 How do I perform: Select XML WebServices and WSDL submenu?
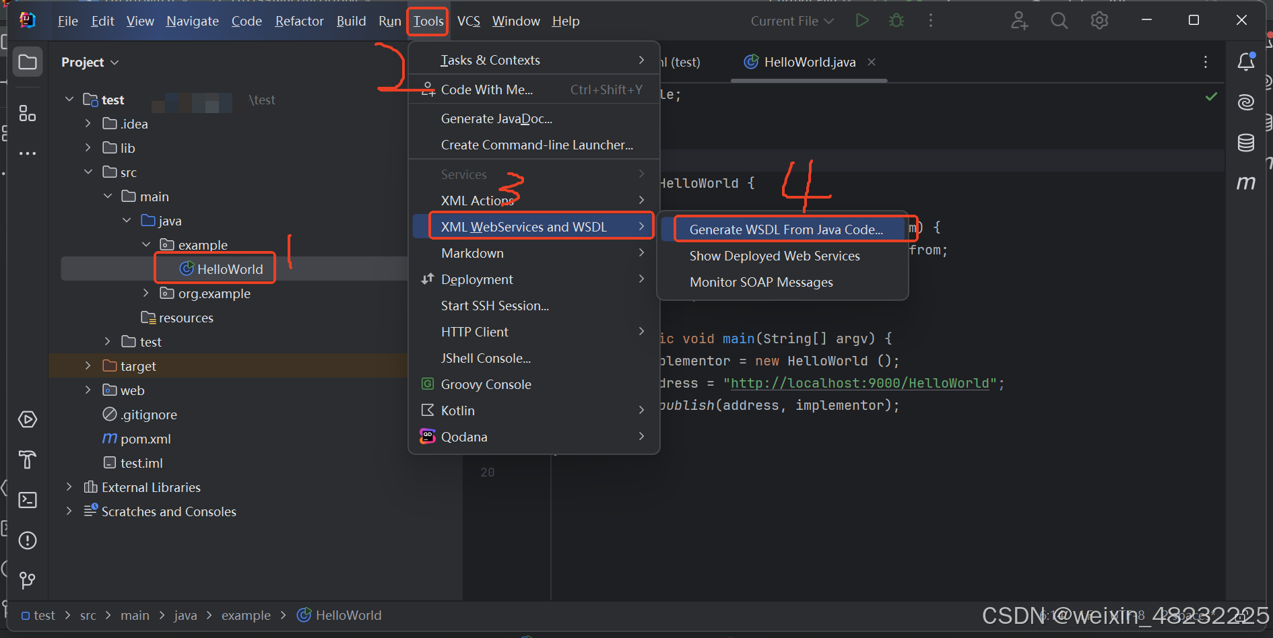pos(533,227)
